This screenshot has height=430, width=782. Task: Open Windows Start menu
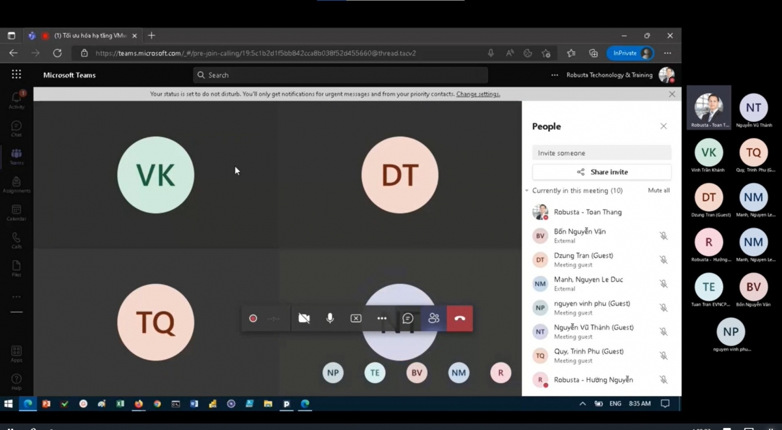pos(8,404)
